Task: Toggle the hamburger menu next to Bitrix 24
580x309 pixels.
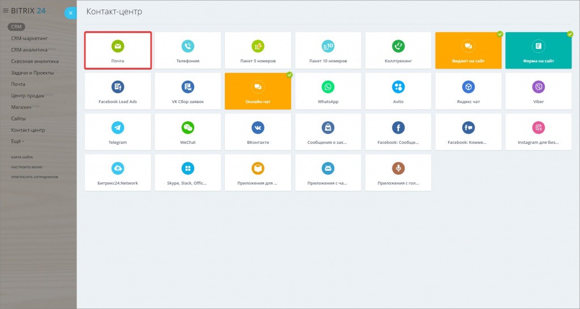Action: point(6,10)
